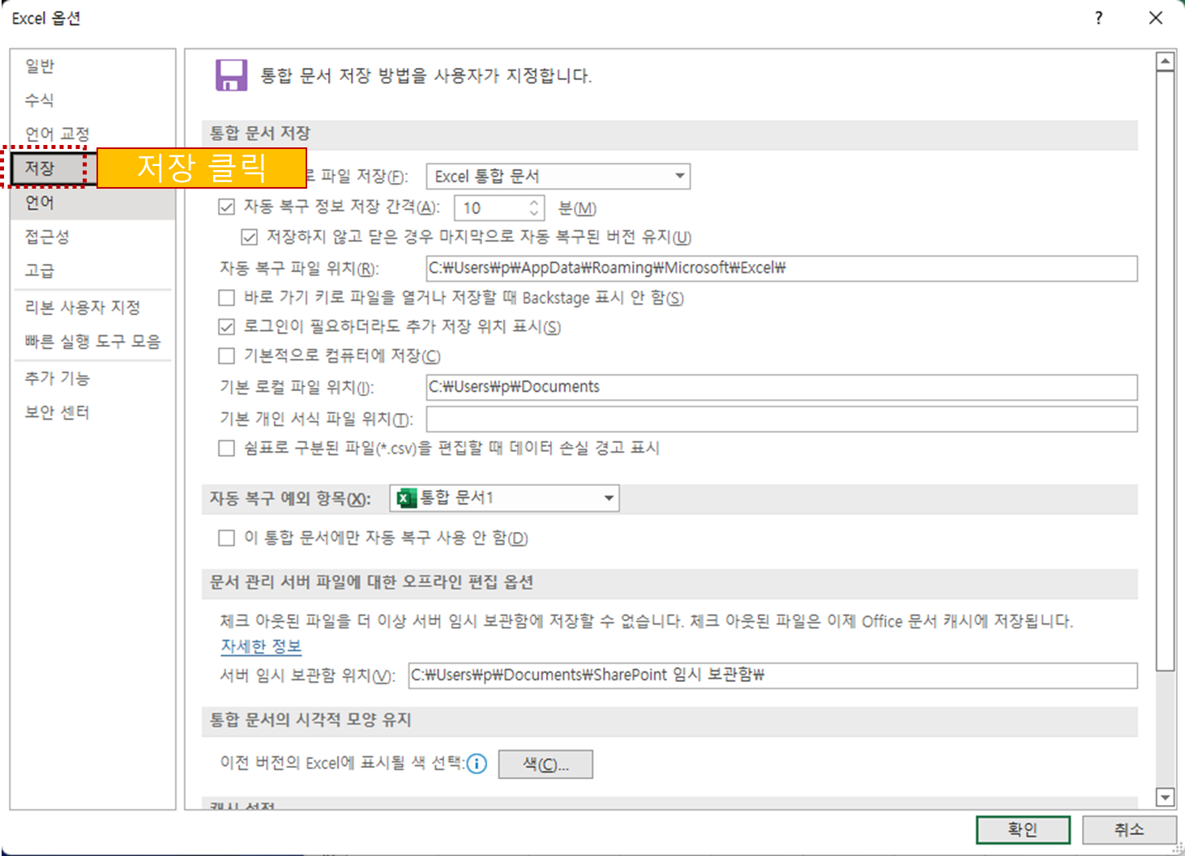The height and width of the screenshot is (856, 1185).
Task: Uncheck the 자동 복구 정보 저장 간격 checkbox
Action: tap(226, 207)
